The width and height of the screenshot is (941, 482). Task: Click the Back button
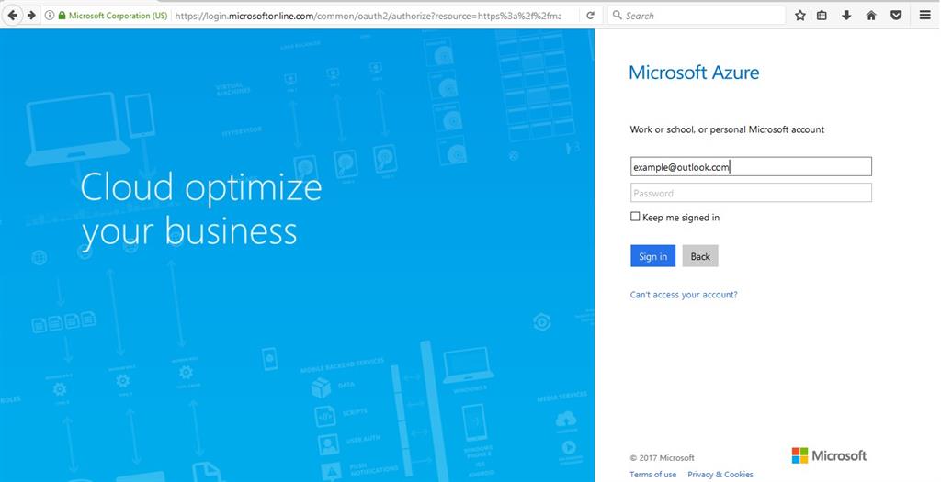pos(700,256)
